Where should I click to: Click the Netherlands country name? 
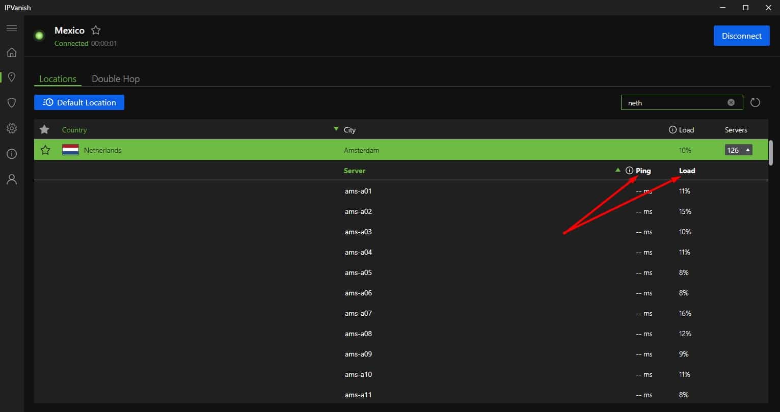[102, 150]
